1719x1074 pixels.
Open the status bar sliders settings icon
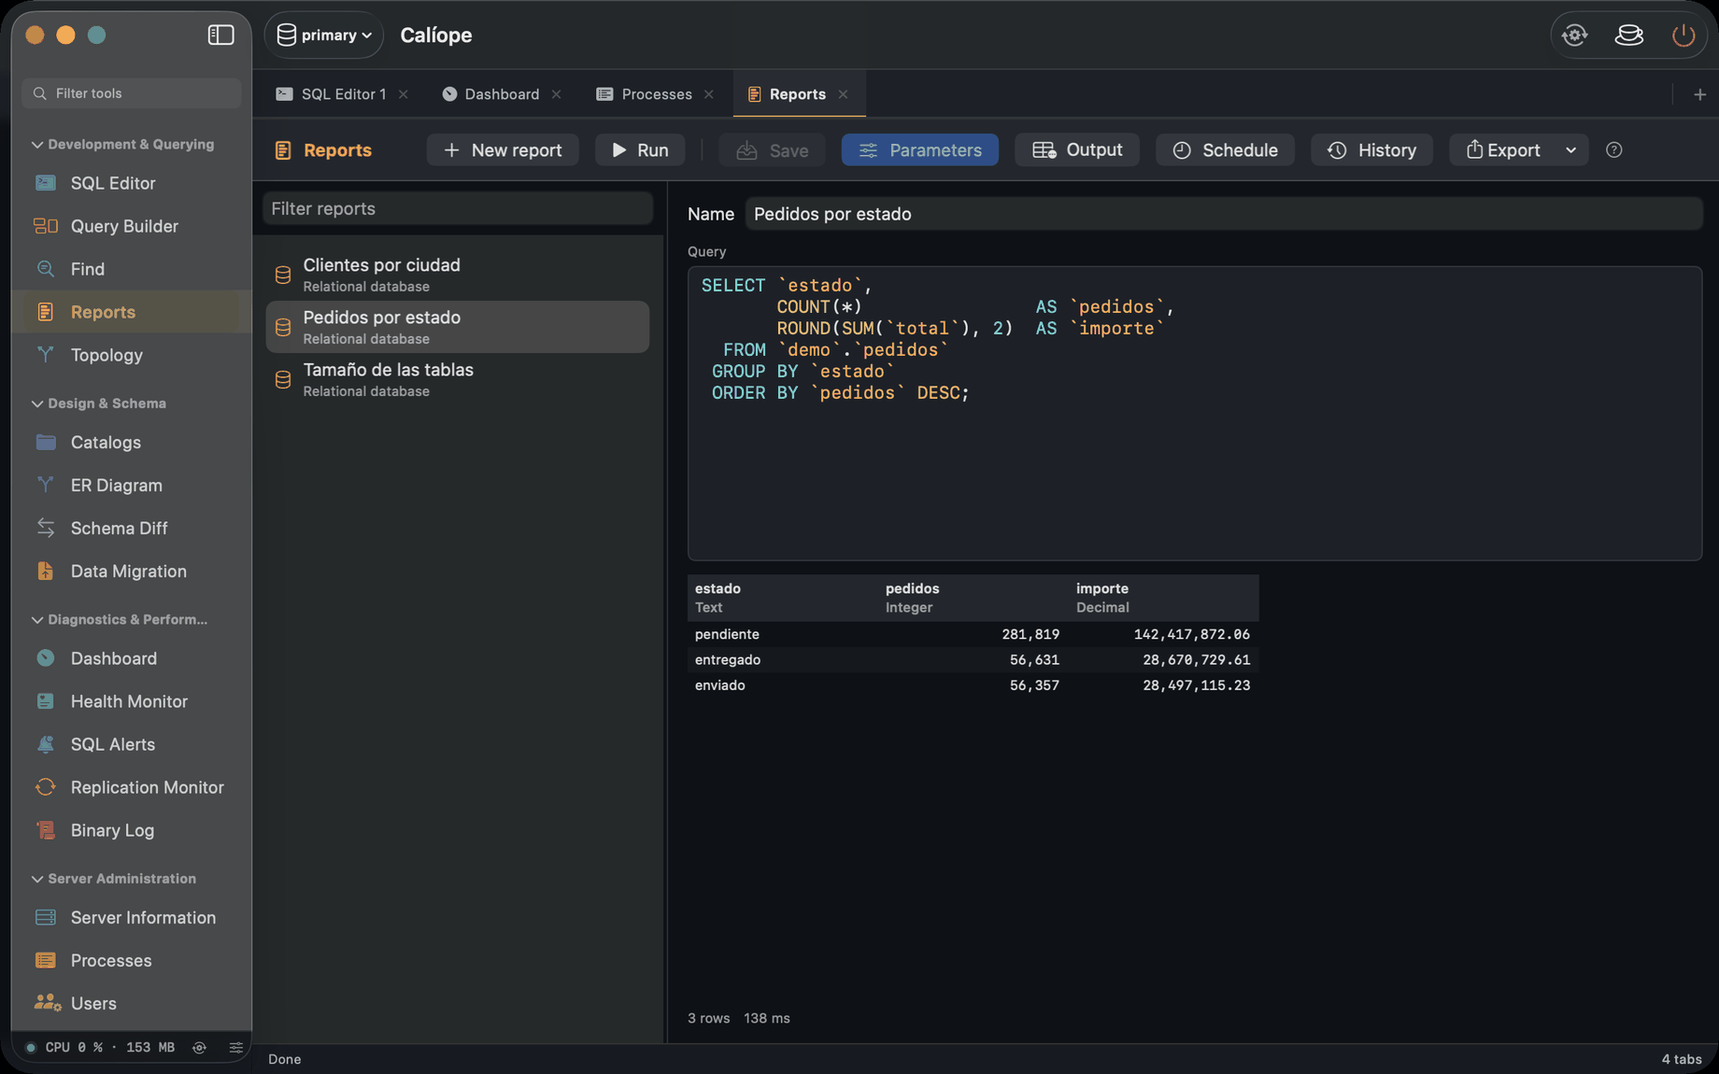(x=235, y=1048)
